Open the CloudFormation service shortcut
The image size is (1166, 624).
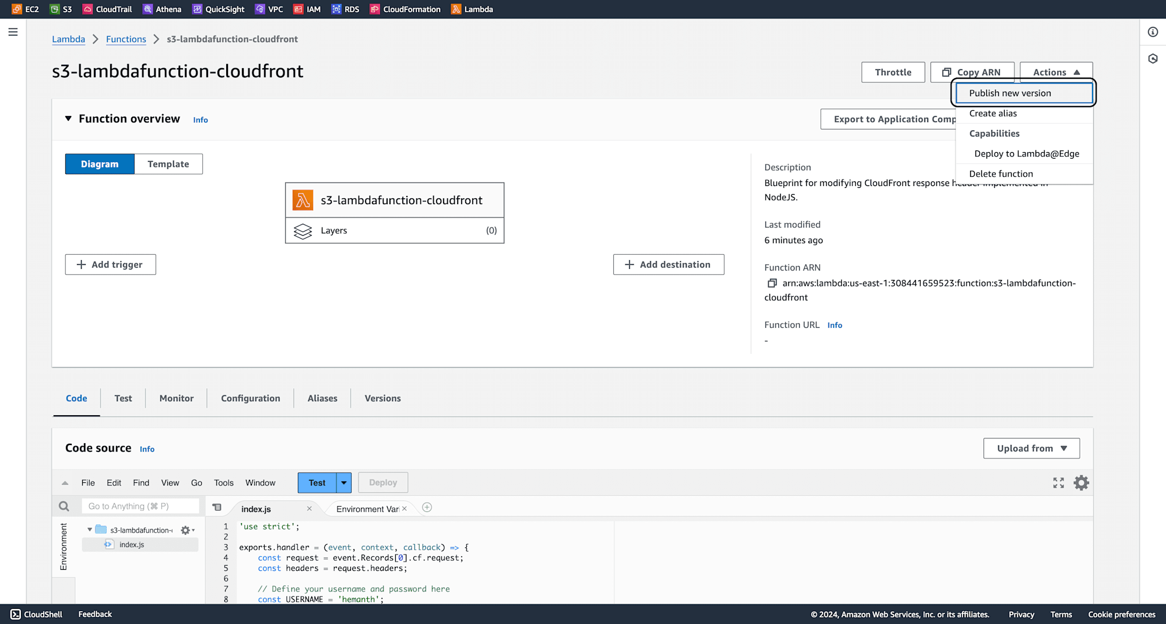[405, 9]
